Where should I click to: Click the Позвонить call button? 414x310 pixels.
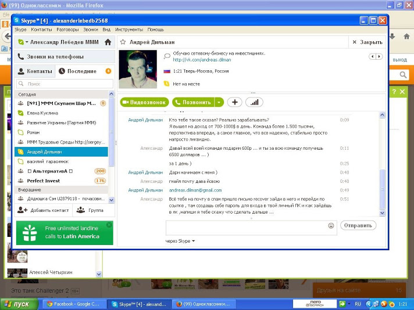[193, 102]
